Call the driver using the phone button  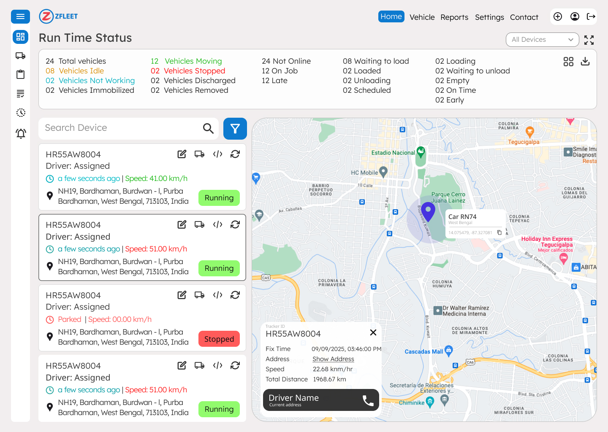[368, 400]
